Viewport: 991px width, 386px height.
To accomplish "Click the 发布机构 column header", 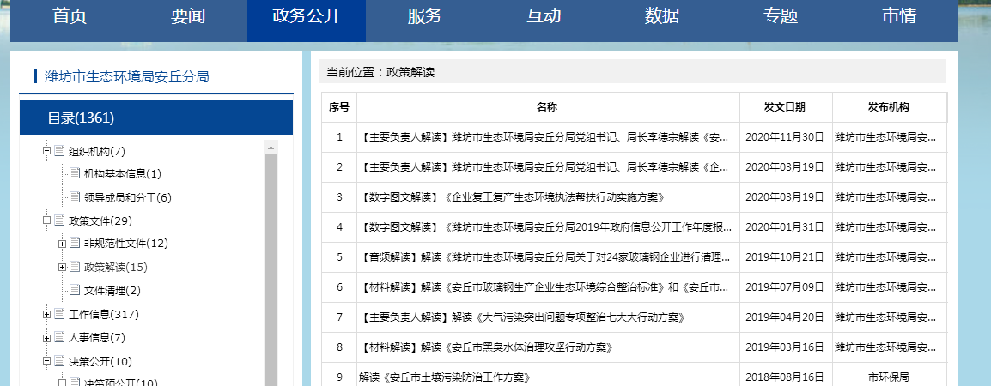I will [x=890, y=107].
